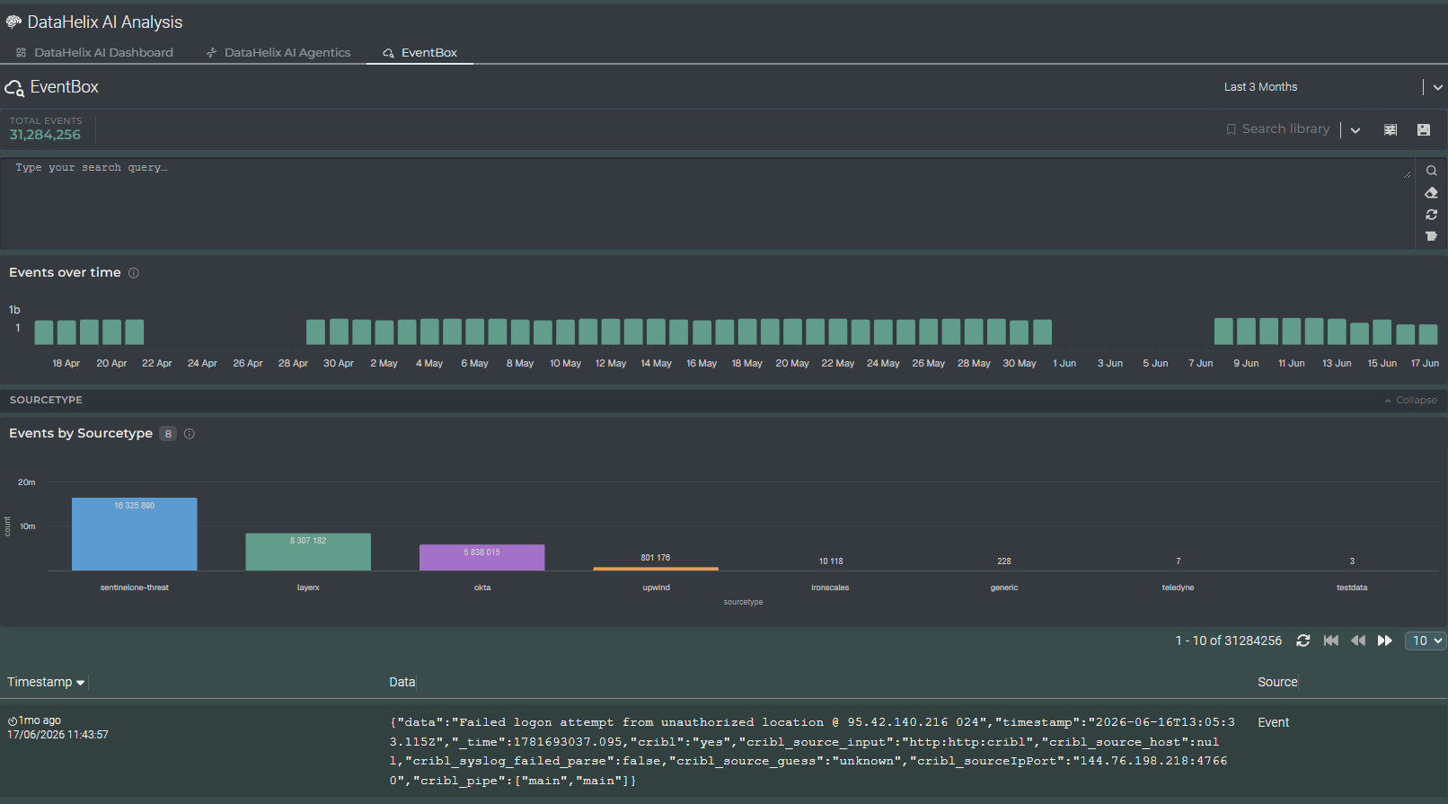The height and width of the screenshot is (804, 1448).
Task: Open the rows-per-page 10 selector
Action: click(1426, 641)
